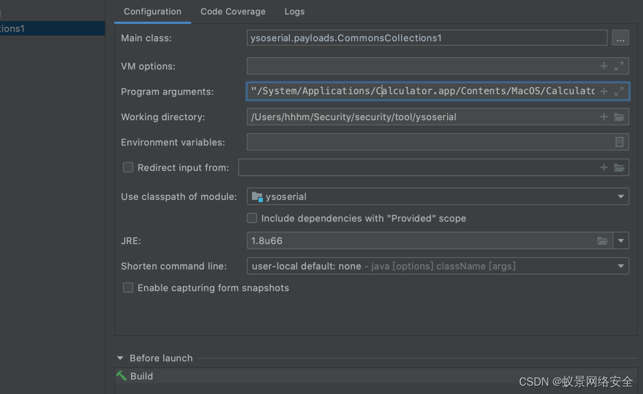Enable the Redirect input from checkbox

pos(128,168)
